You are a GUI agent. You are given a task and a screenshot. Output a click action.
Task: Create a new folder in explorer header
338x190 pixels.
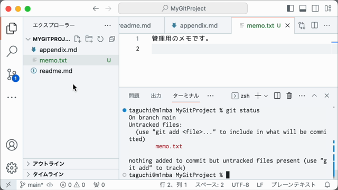pyautogui.click(x=89, y=39)
